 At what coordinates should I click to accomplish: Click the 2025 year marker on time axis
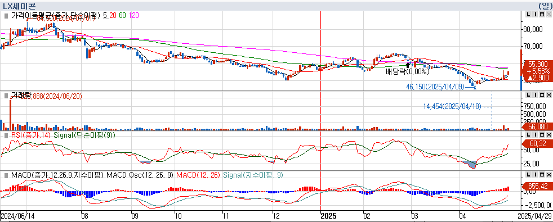[x=329, y=216]
